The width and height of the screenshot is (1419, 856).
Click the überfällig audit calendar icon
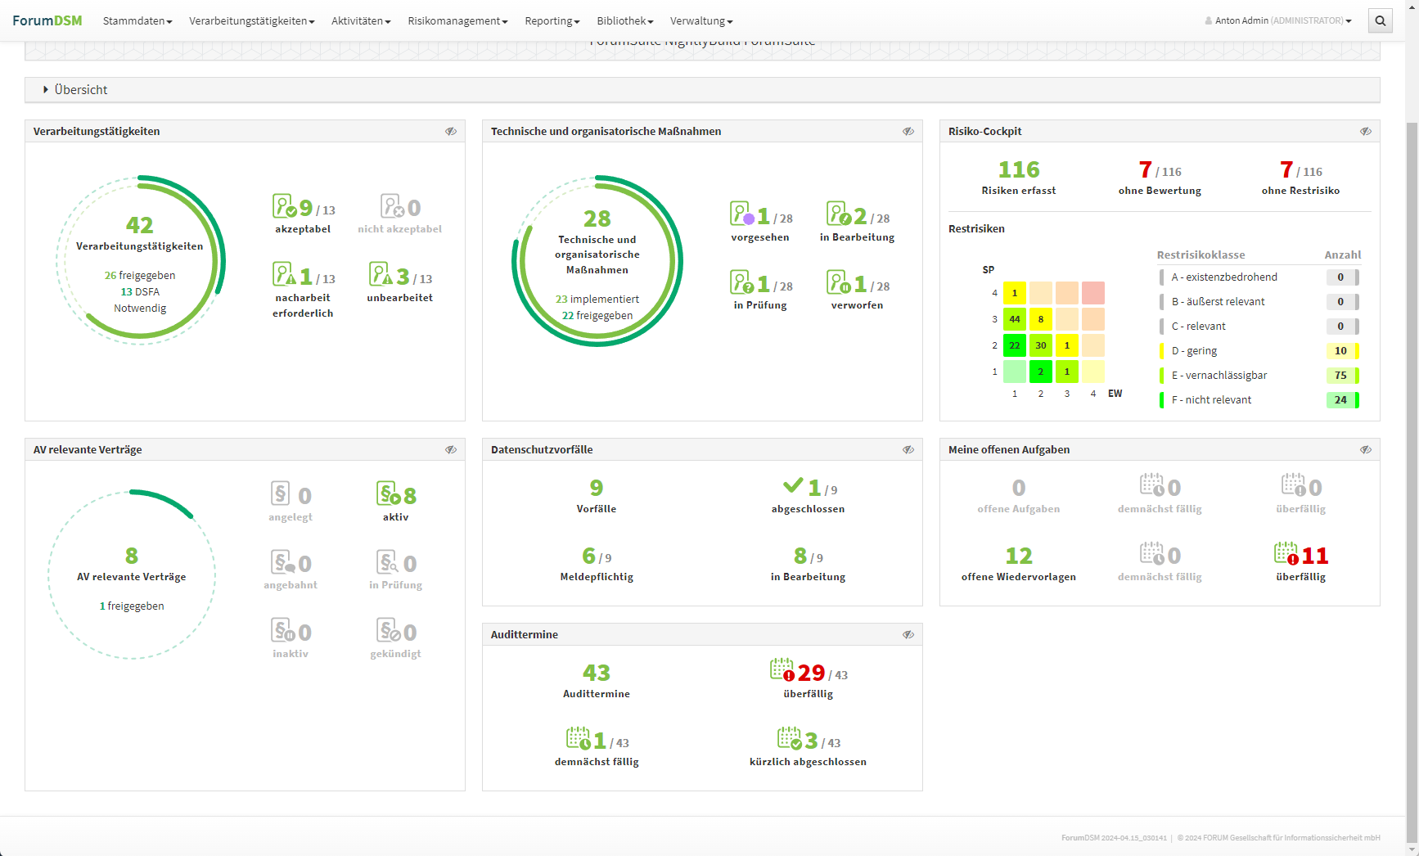click(x=782, y=670)
